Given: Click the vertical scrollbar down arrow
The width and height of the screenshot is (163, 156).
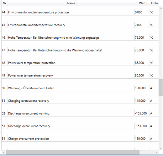Looking at the screenshot, I should [161, 148].
